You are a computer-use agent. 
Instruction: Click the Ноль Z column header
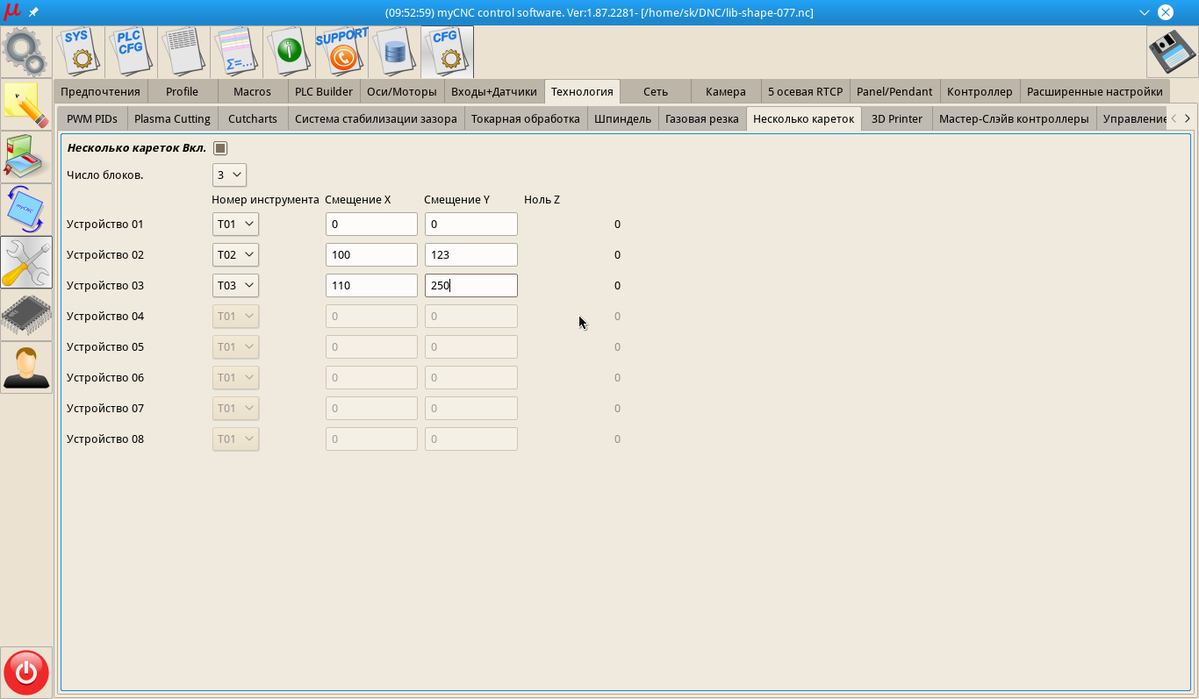542,200
